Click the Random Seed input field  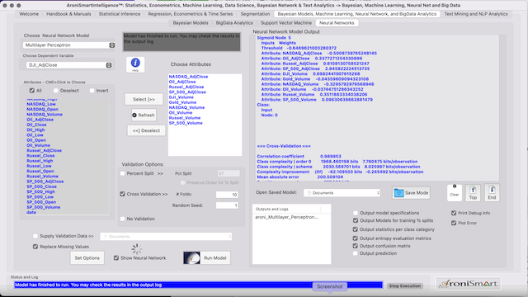(x=227, y=205)
